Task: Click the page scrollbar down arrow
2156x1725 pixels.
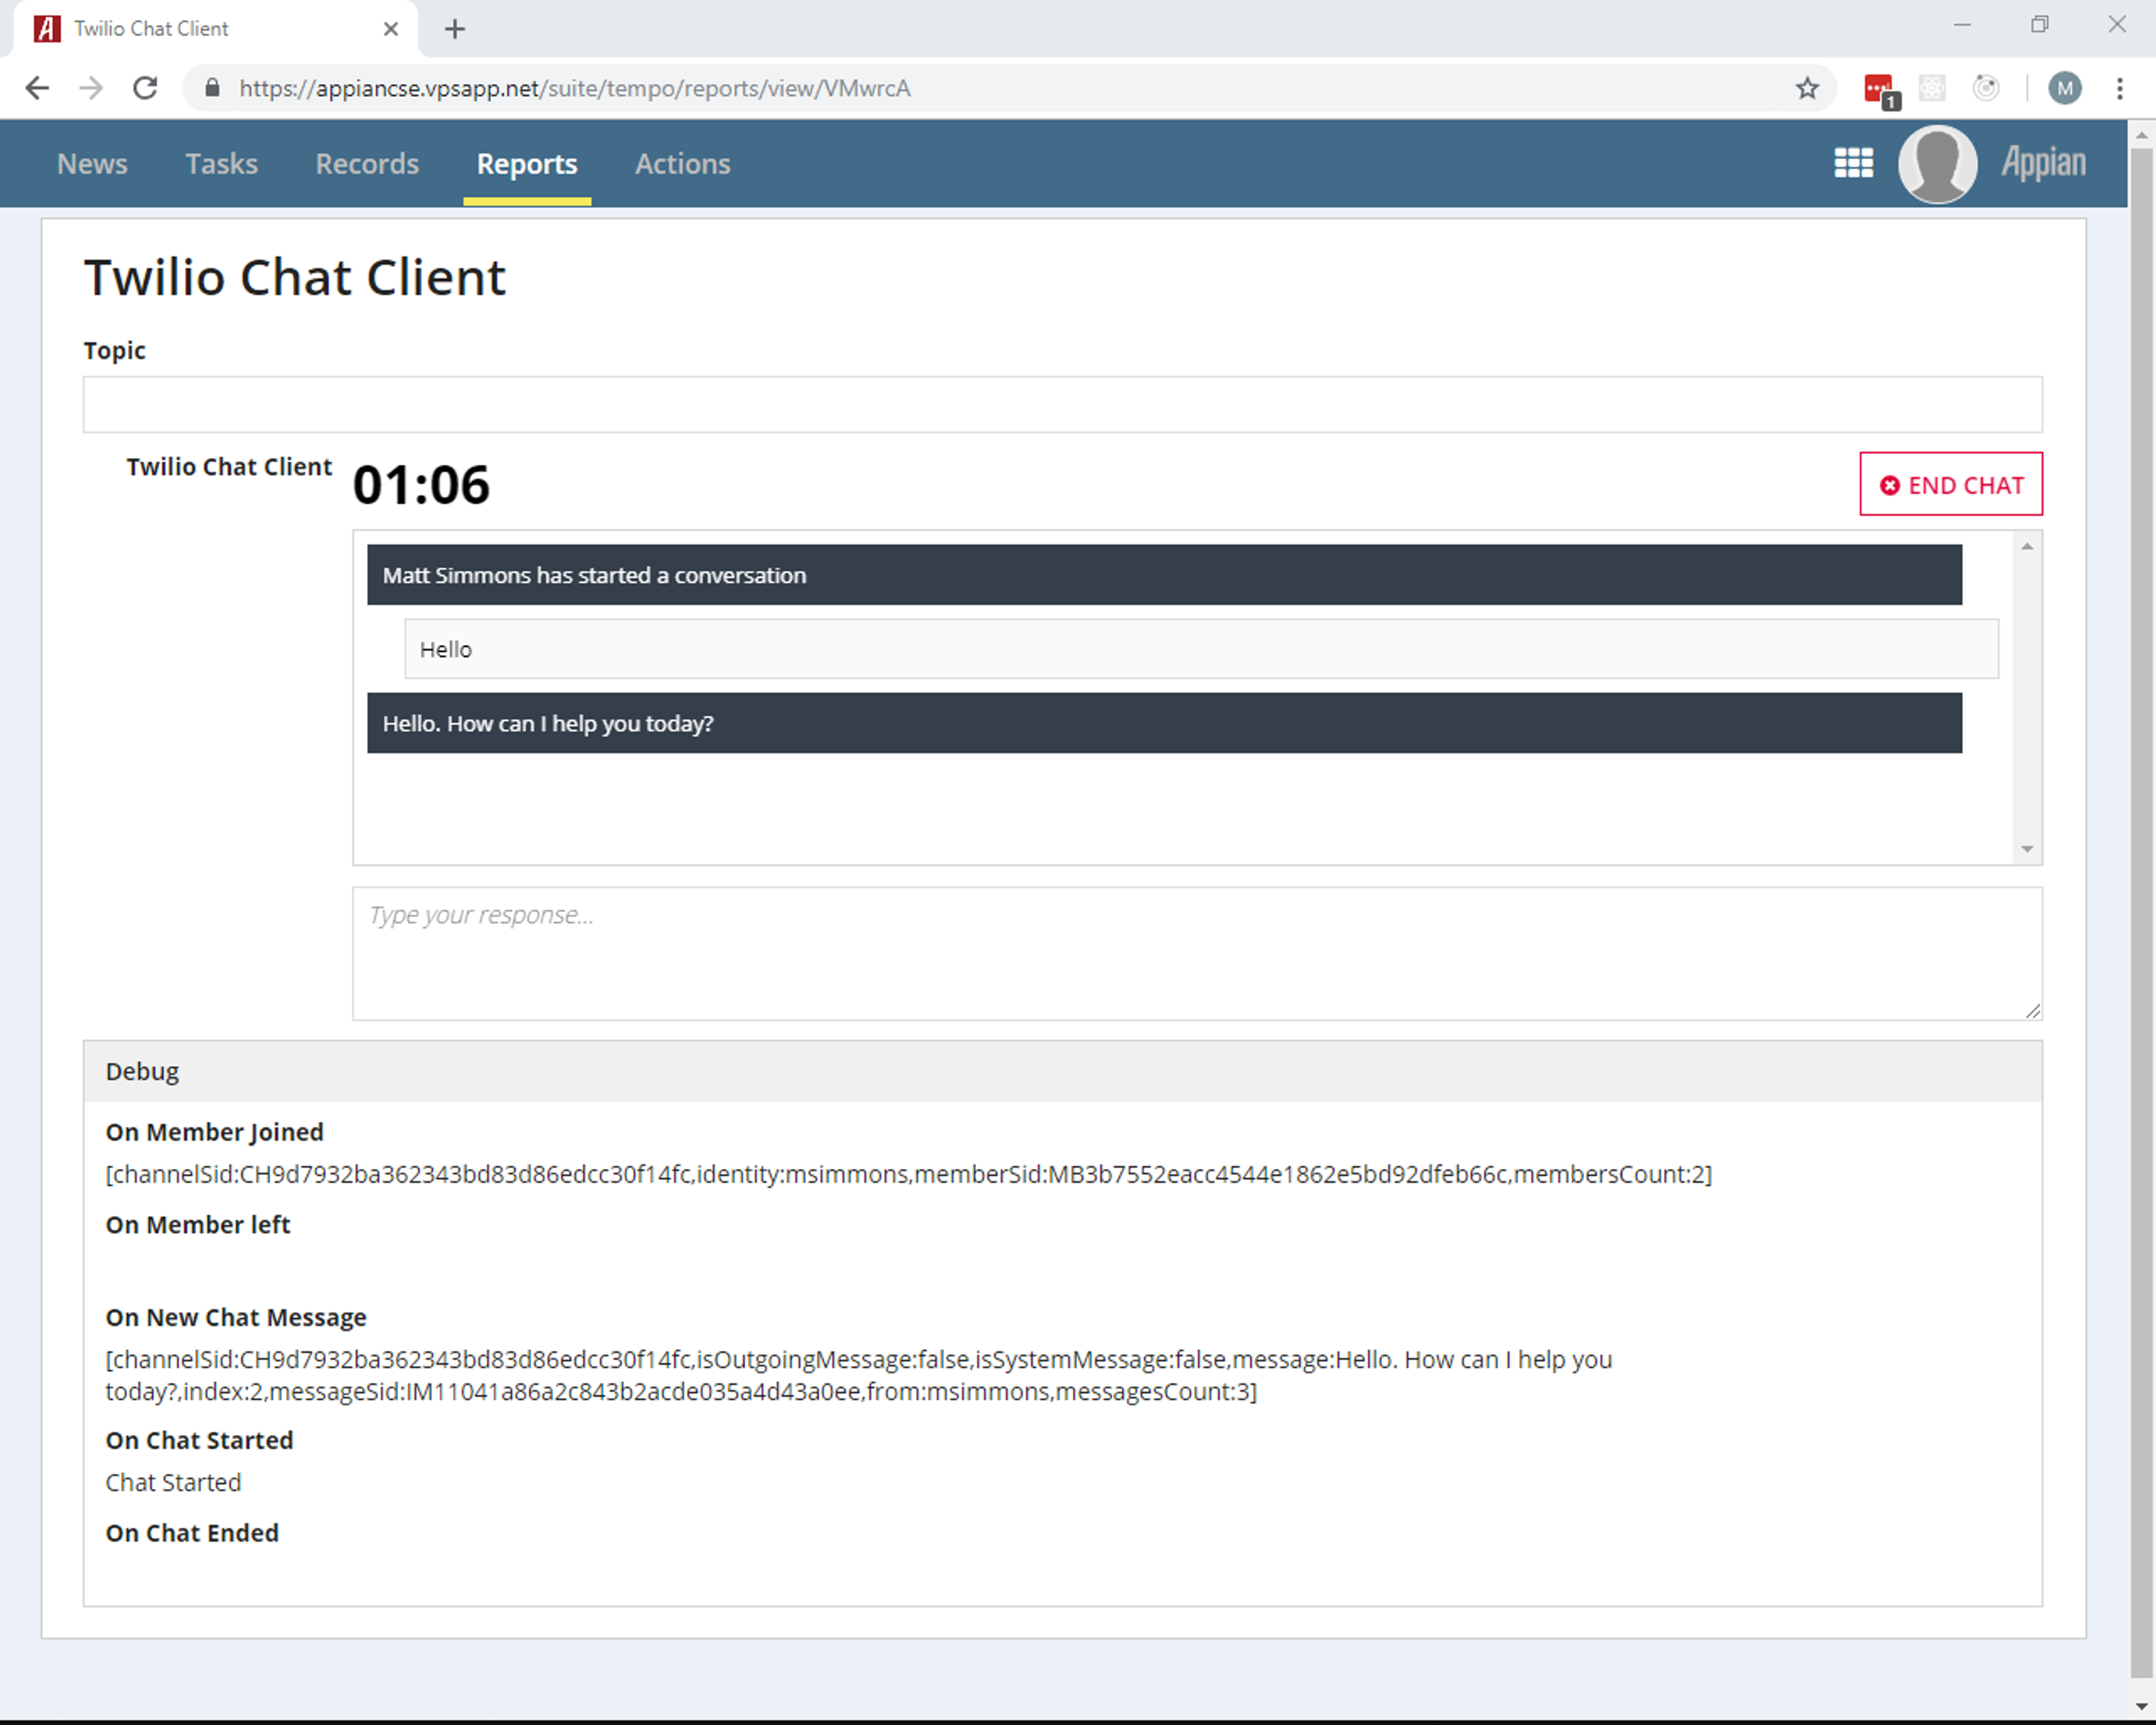Action: (2141, 1706)
